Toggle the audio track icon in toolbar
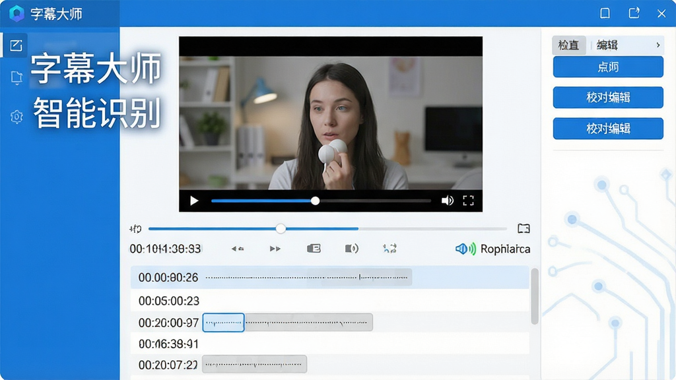Screen dimensions: 676x380 [351, 249]
